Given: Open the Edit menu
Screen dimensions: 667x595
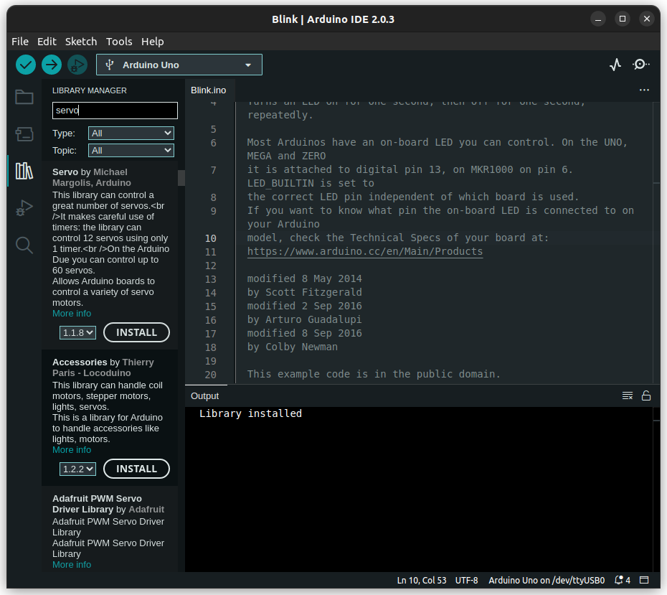Looking at the screenshot, I should (47, 42).
